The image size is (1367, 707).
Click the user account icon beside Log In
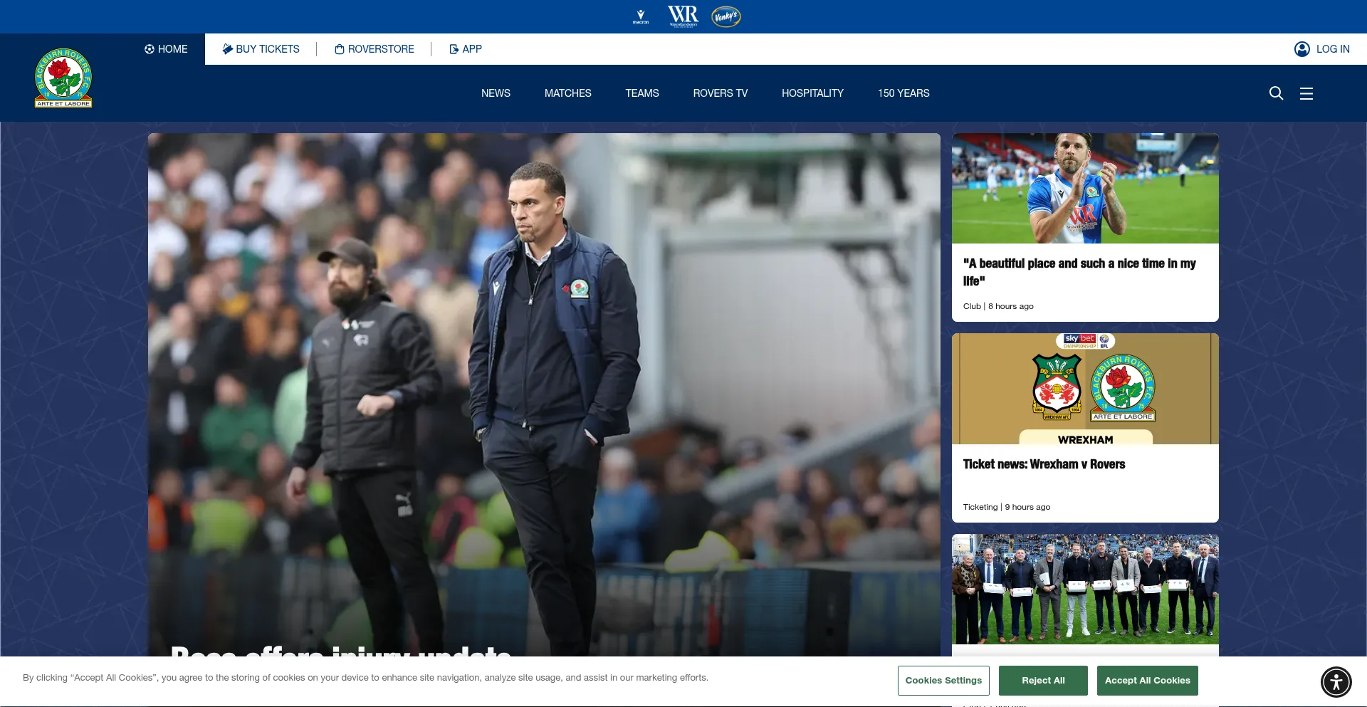(1301, 49)
